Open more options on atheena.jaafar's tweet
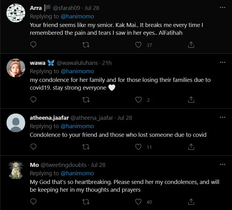 coord(222,117)
